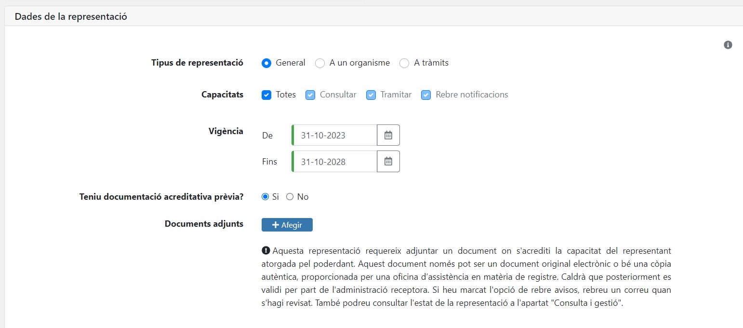
Task: Click the 'Teniu documentació acreditativa prèvia?' label
Action: (161, 197)
